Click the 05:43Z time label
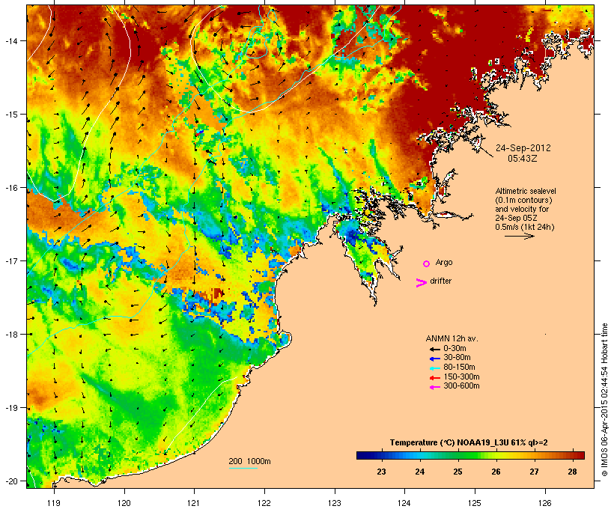The height and width of the screenshot is (509, 614). tap(523, 159)
